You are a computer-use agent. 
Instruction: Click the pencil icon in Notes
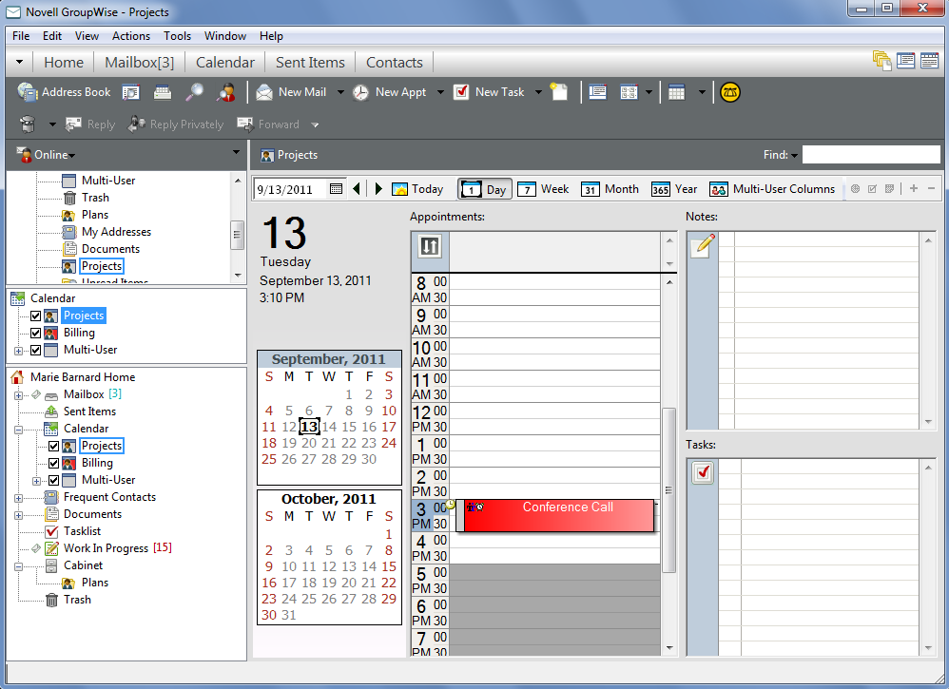(x=703, y=245)
